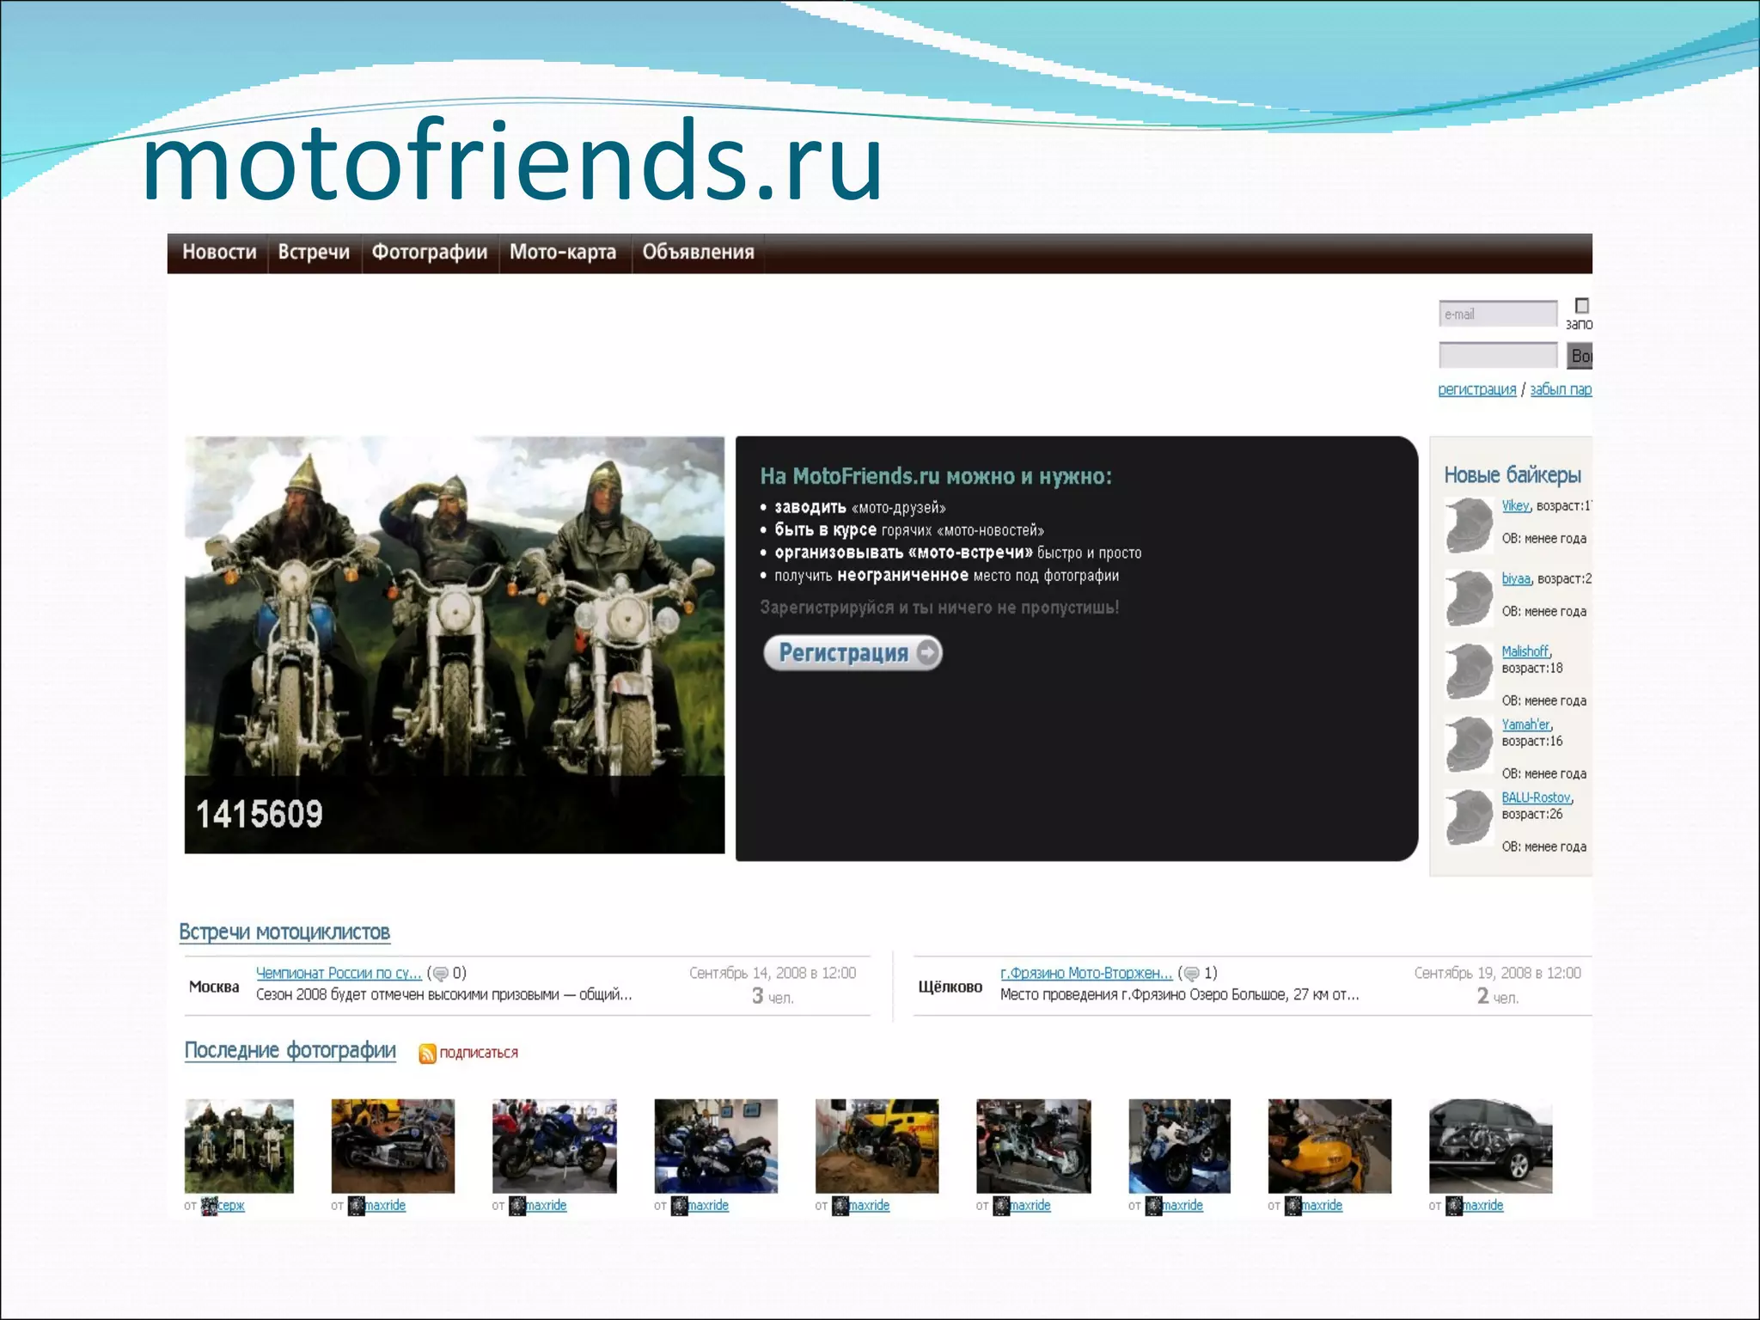
Task: Click the avatar icon beside серж
Action: pos(209,1206)
